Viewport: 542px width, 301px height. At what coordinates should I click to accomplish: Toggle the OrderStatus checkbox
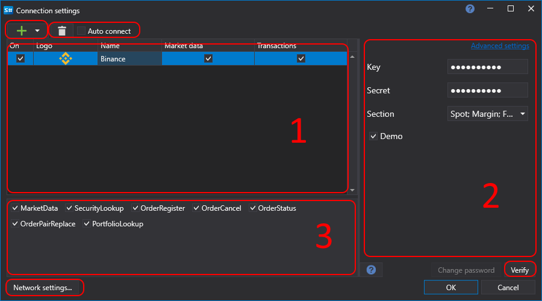[253, 208]
